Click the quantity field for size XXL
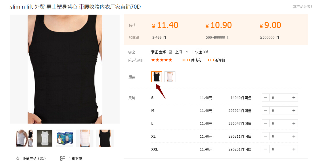 280,149
